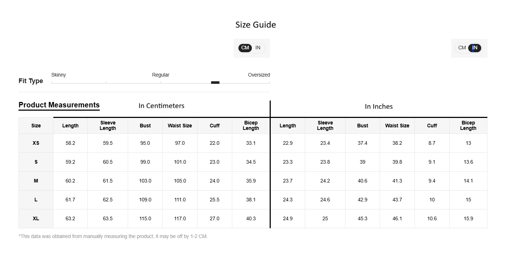Click the Bust column header in inches
Screen dimensions: 507x254
[x=363, y=126]
